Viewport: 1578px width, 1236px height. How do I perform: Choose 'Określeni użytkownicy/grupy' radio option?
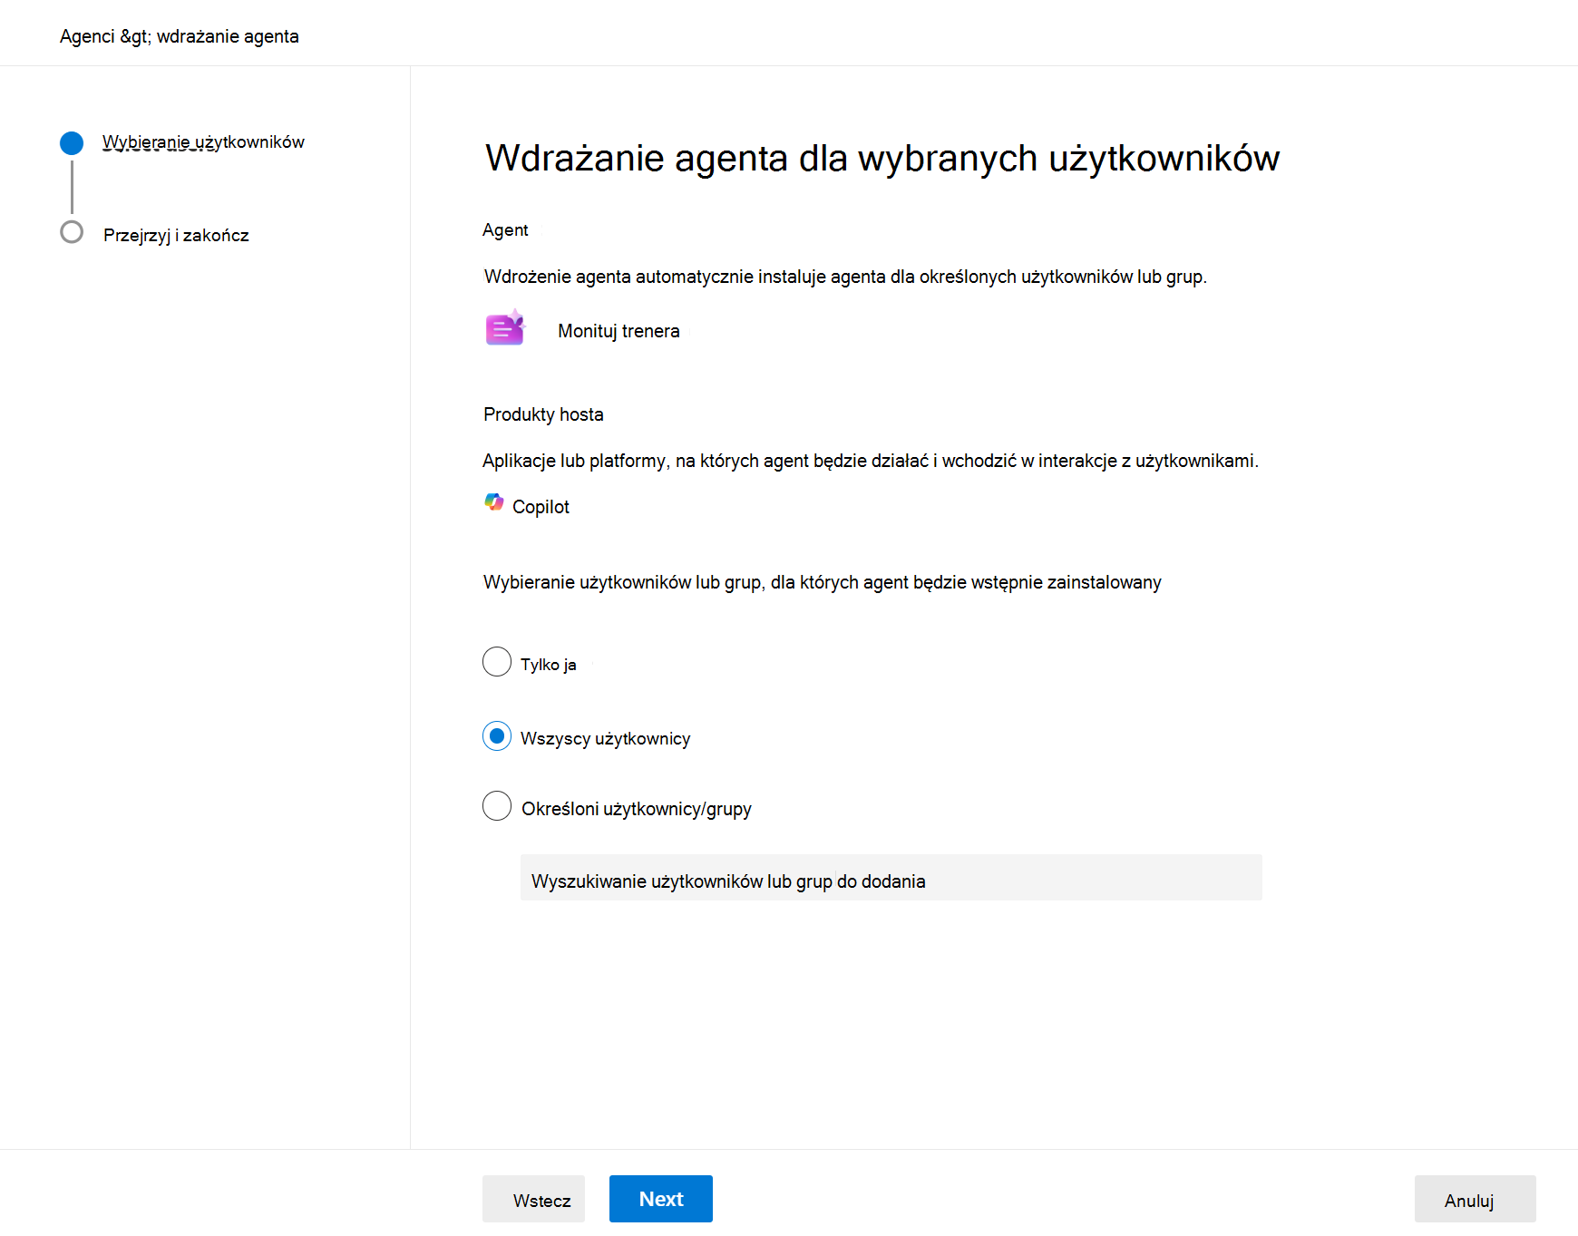pyautogui.click(x=497, y=806)
